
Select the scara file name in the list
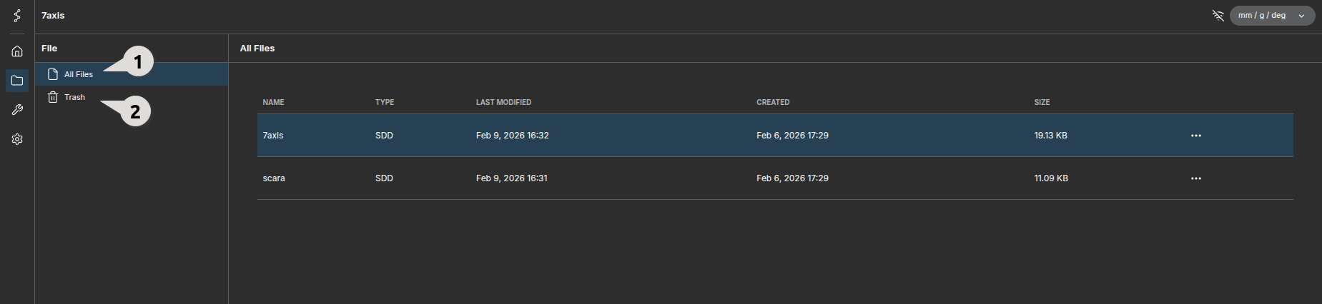pyautogui.click(x=274, y=178)
